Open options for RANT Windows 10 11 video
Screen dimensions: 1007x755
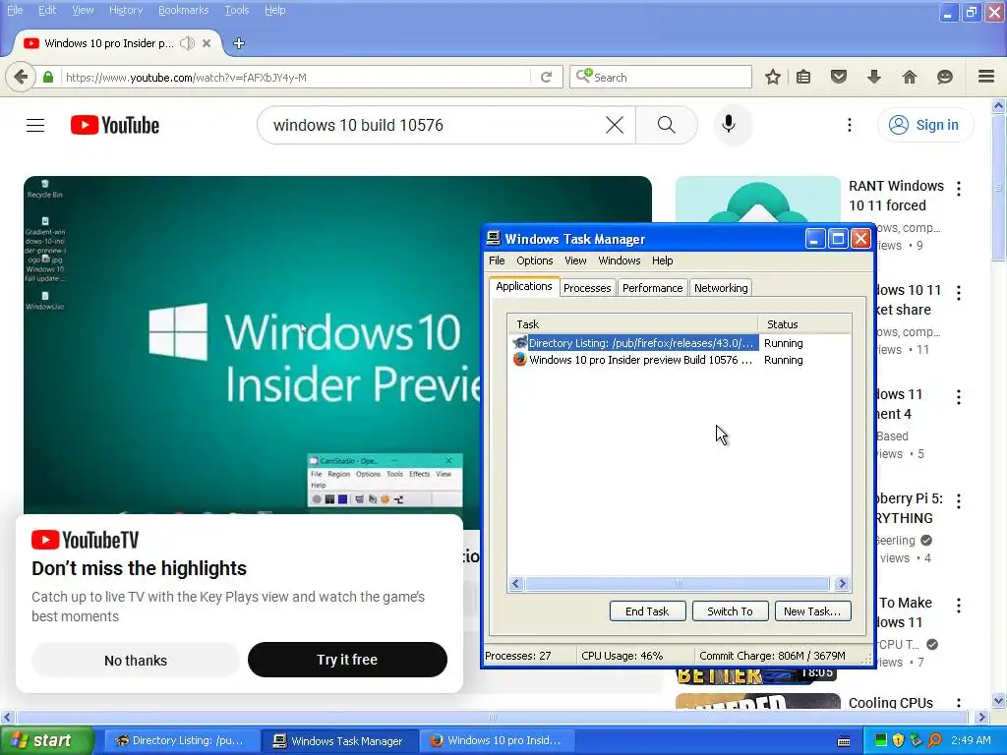coord(959,189)
